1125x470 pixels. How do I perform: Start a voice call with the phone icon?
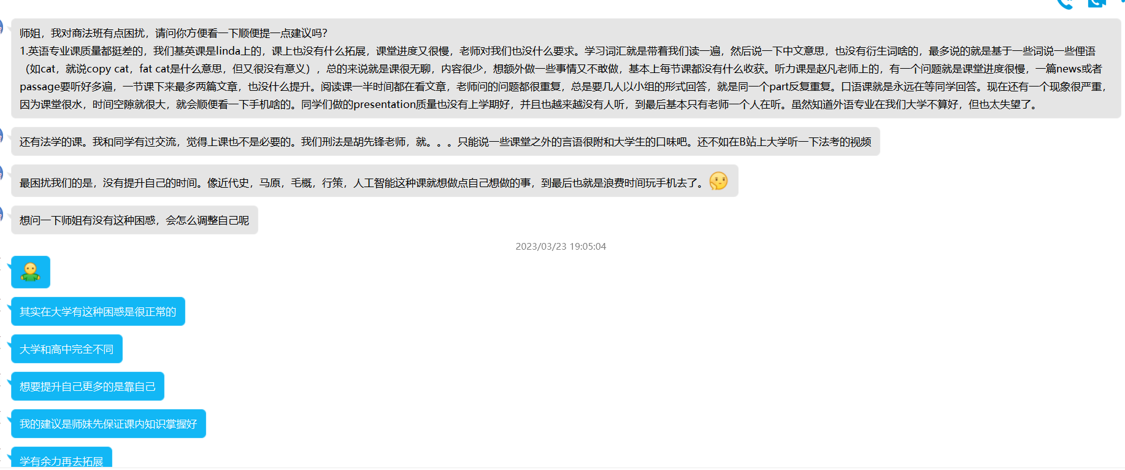pyautogui.click(x=1065, y=3)
